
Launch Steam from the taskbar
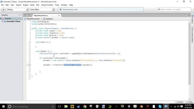click(x=79, y=106)
